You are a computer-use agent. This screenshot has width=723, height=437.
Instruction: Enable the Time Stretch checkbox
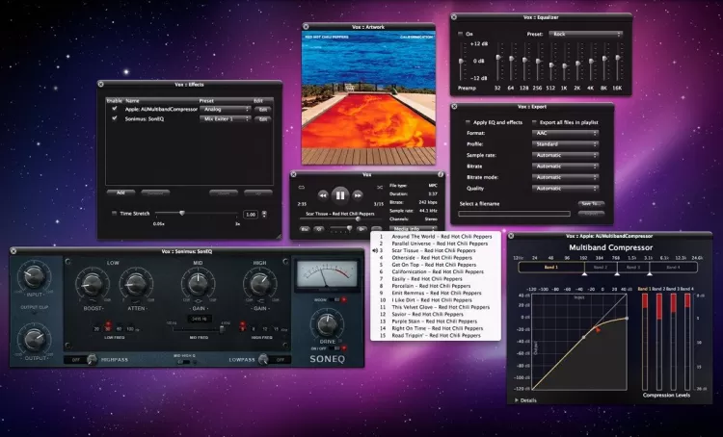(114, 214)
